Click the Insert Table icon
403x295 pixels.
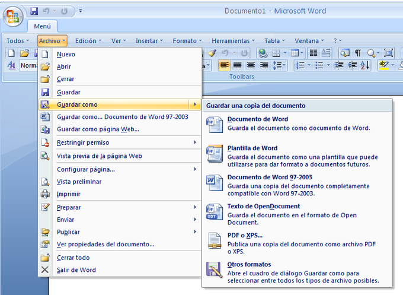295,53
